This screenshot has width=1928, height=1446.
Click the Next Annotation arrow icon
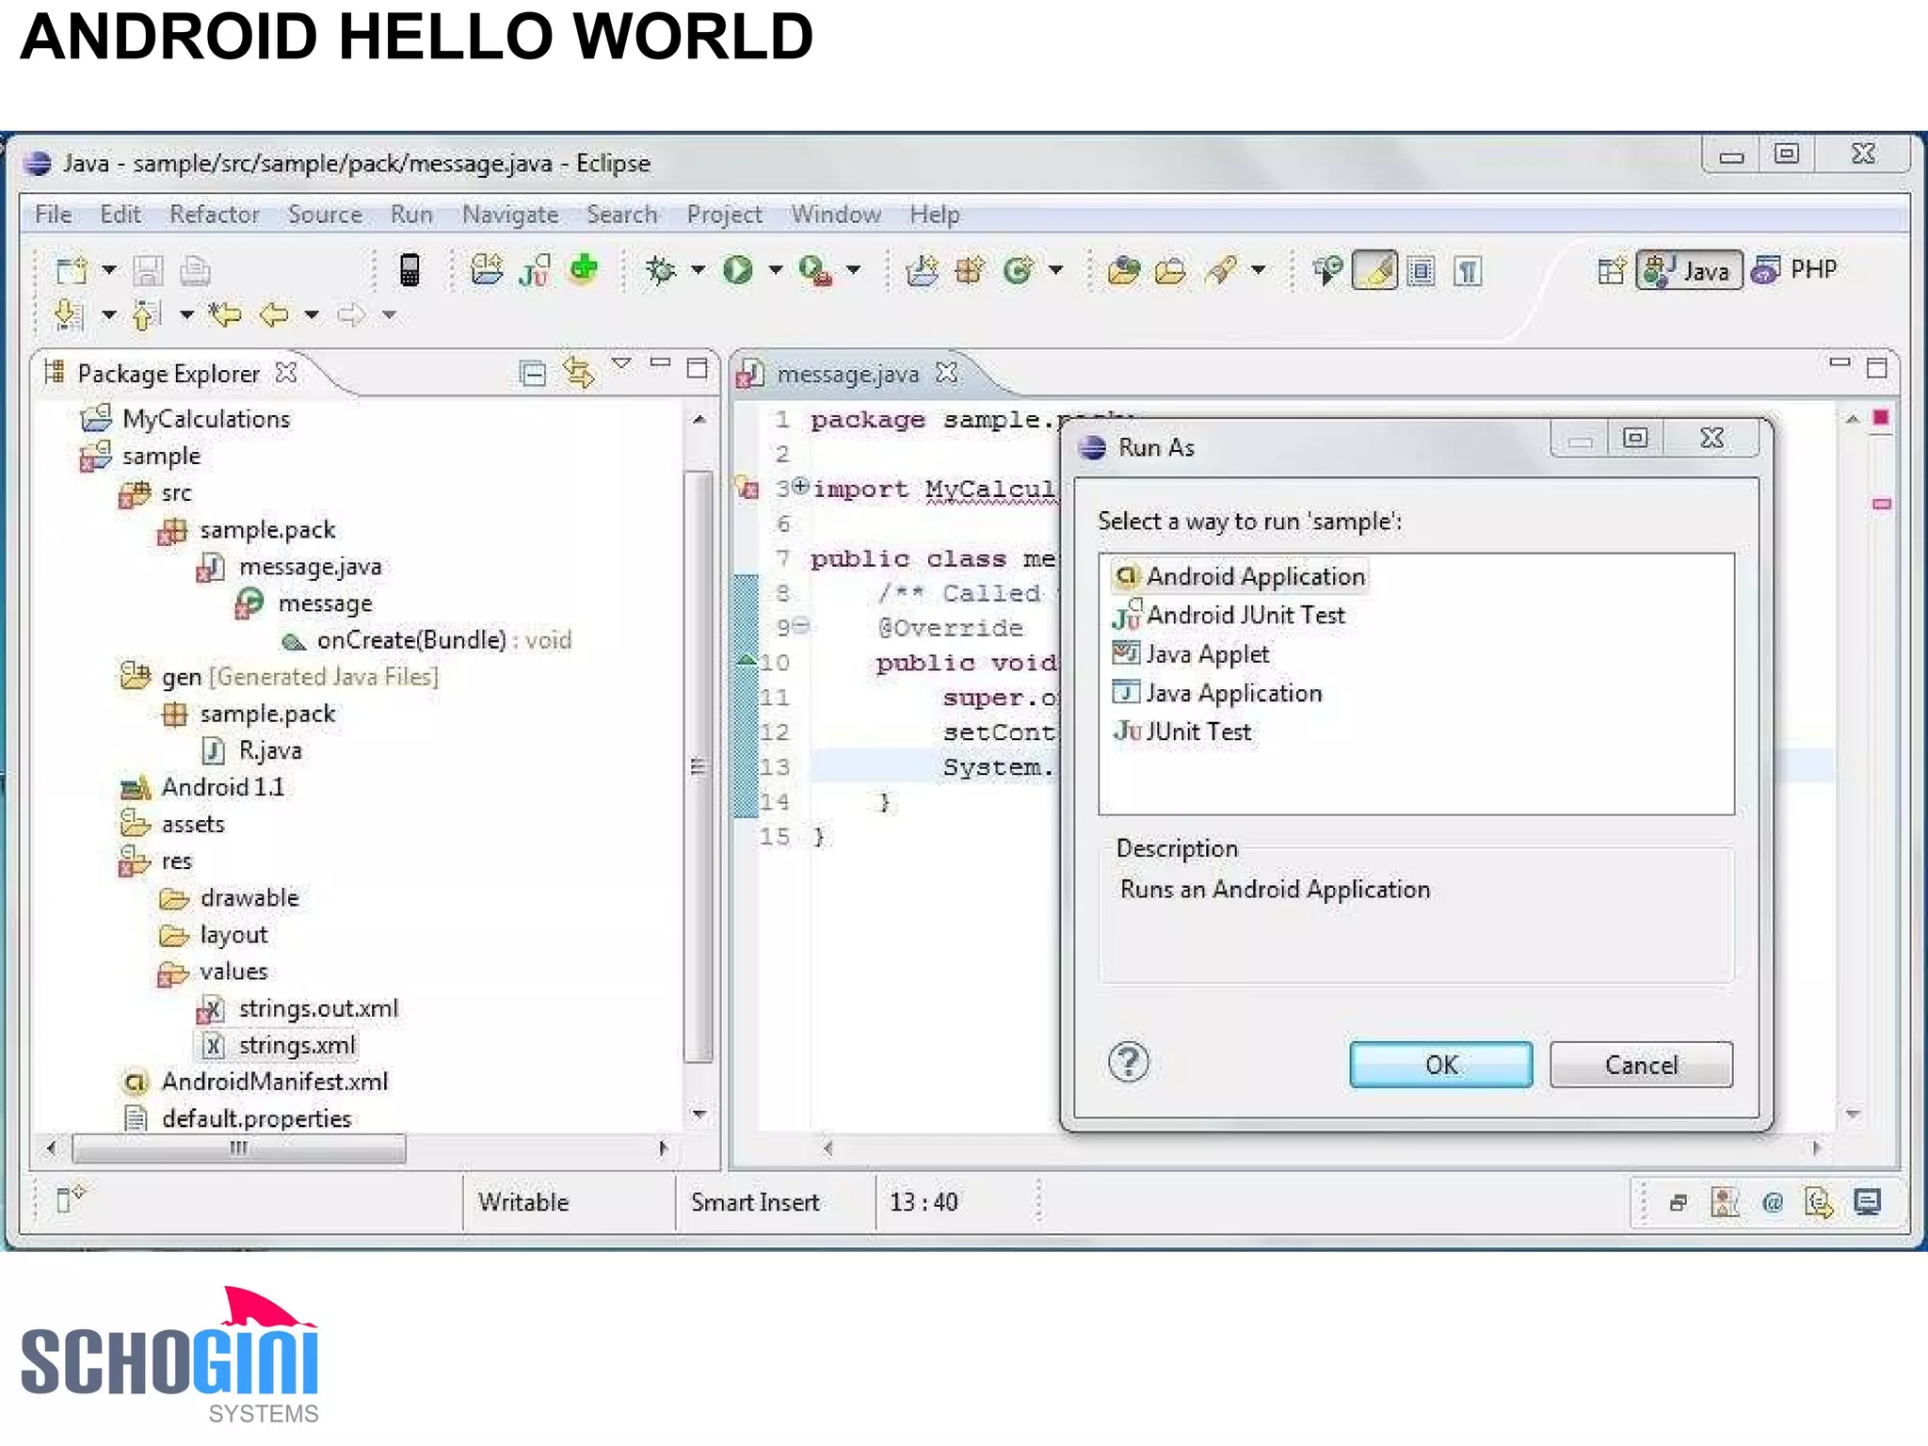tap(68, 314)
